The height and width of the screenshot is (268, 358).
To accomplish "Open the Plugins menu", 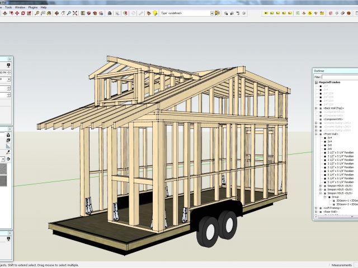I will click(33, 7).
